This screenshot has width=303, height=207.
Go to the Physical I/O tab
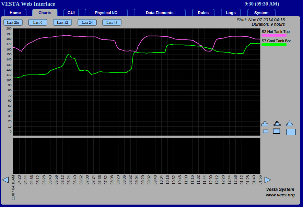106,13
